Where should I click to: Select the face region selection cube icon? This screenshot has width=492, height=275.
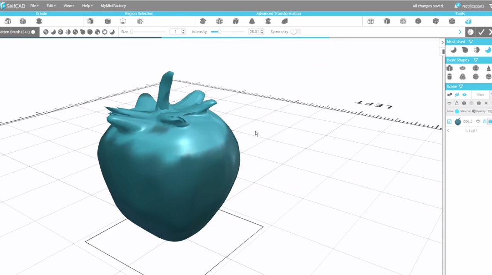click(91, 21)
